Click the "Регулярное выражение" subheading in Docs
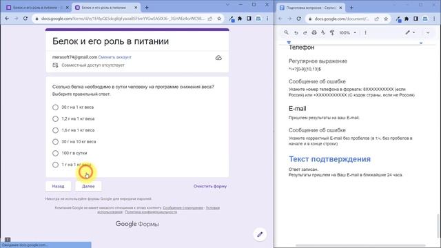The image size is (441, 248). pyautogui.click(x=318, y=61)
